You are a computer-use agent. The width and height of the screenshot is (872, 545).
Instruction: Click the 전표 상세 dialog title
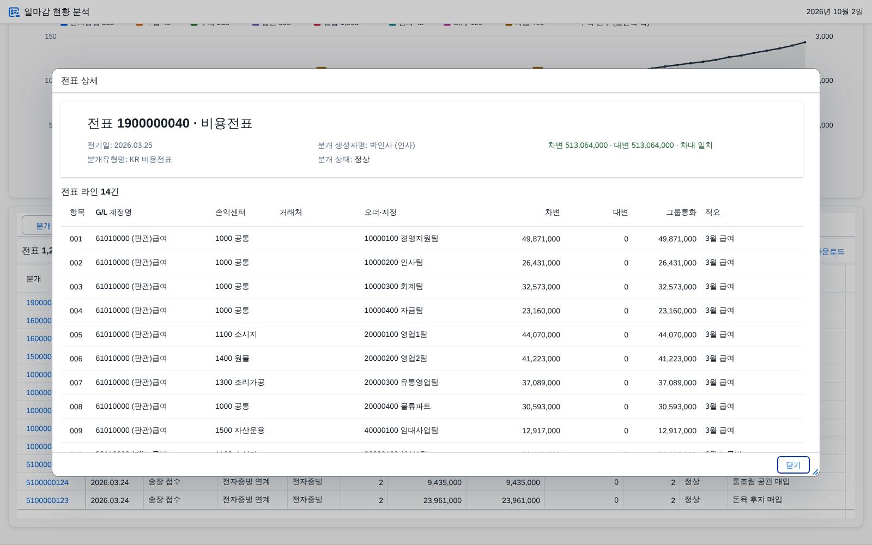point(80,81)
